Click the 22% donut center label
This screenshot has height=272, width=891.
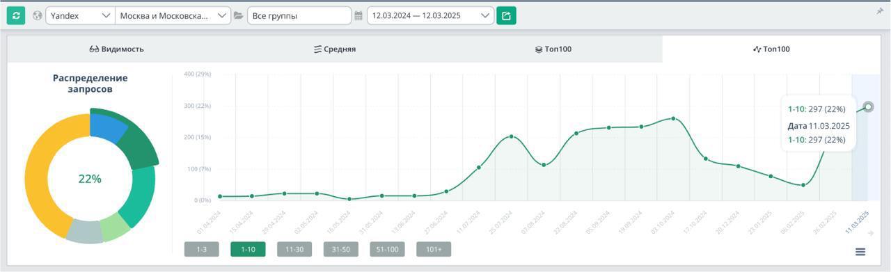click(90, 179)
